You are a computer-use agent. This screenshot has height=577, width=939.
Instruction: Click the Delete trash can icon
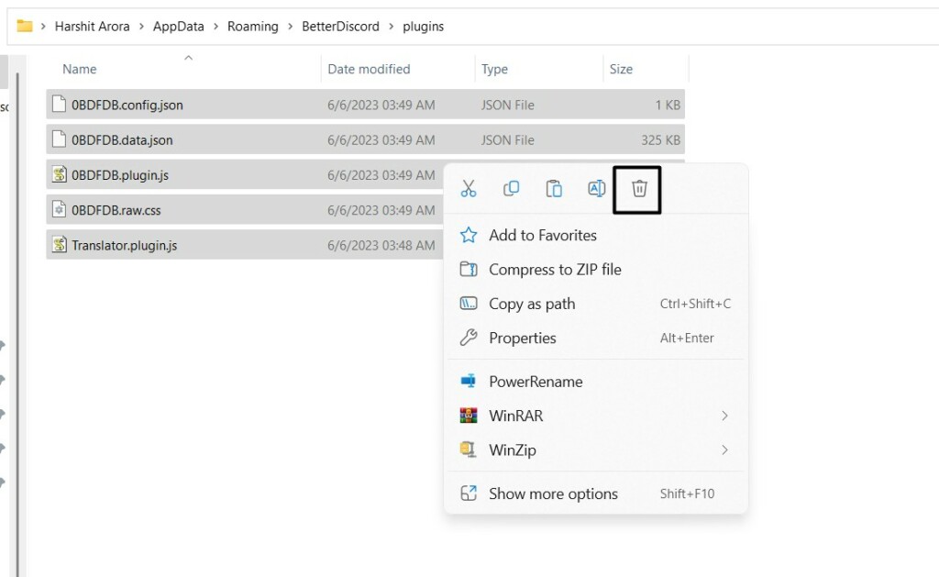[x=639, y=189]
